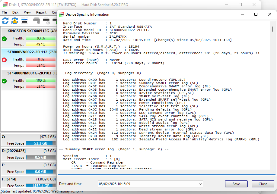Open the File menu
Screen dimensions: 277x194
pos(4,12)
